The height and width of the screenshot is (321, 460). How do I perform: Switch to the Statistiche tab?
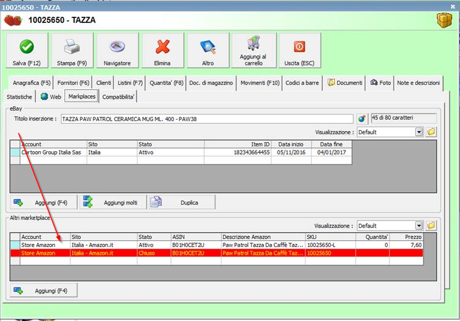tap(19, 97)
